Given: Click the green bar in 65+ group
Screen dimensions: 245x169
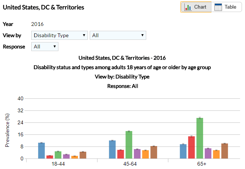Looking at the screenshot, I should point(200,138).
